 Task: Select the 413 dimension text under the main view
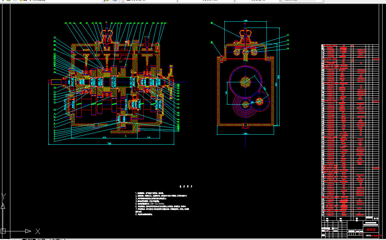(104, 137)
